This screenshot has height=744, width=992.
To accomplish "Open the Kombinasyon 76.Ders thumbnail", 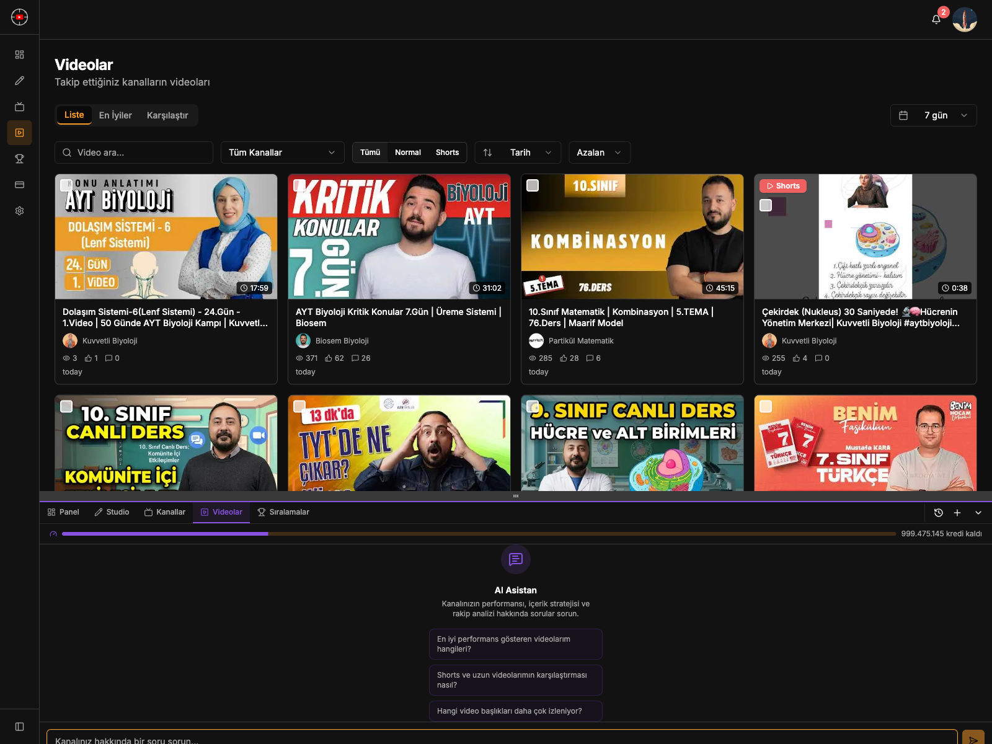I will coord(632,237).
